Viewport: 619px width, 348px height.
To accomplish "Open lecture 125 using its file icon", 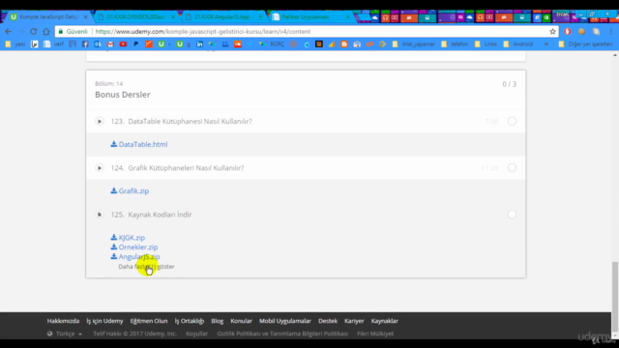I will [x=100, y=215].
